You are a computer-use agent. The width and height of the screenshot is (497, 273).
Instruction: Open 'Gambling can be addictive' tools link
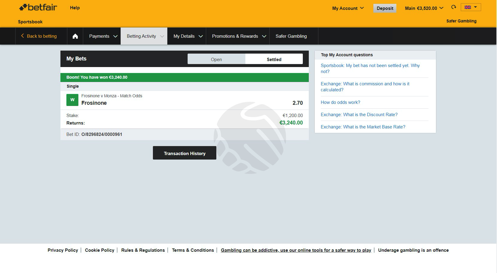[x=296, y=250]
